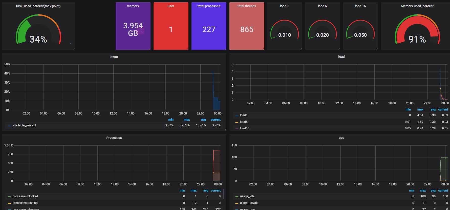This screenshot has width=450, height=210.
Task: Open color picker for usage_idle swatch
Action: pyautogui.click(x=237, y=197)
